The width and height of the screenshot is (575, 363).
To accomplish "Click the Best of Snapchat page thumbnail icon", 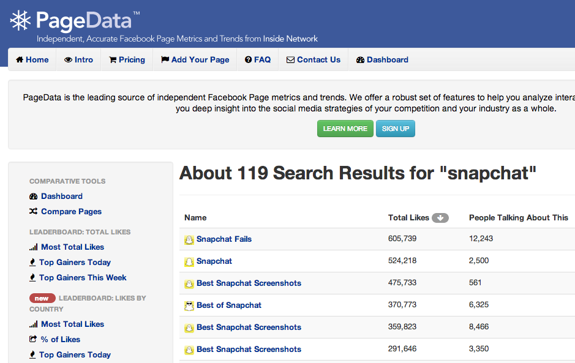I will [189, 305].
